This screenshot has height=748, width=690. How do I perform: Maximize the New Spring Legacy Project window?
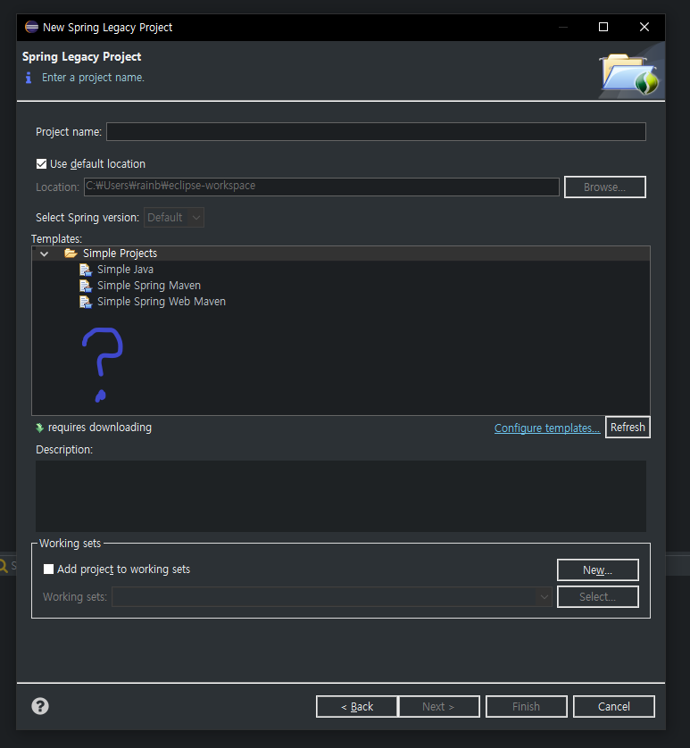(x=603, y=27)
